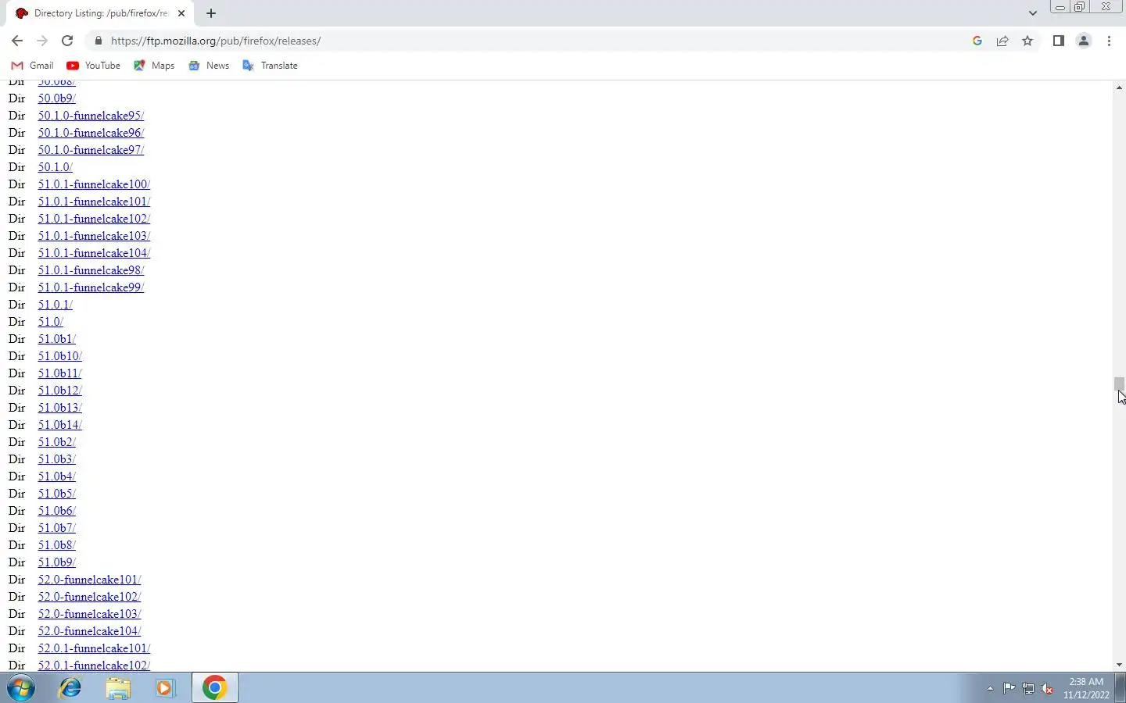Image resolution: width=1126 pixels, height=703 pixels.
Task: Click the scrollbar down arrow
Action: coord(1119,665)
